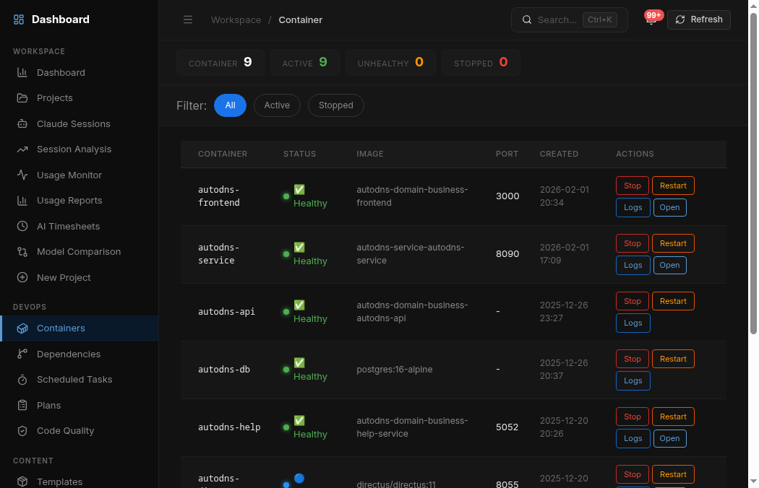Screen dimensions: 759x488
Task: Select the All filter pill
Action: [x=230, y=105]
